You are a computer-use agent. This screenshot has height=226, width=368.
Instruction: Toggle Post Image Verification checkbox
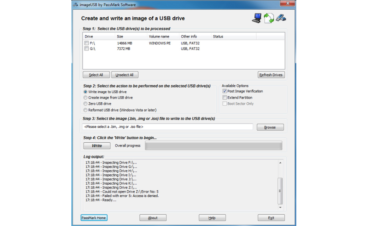point(224,91)
